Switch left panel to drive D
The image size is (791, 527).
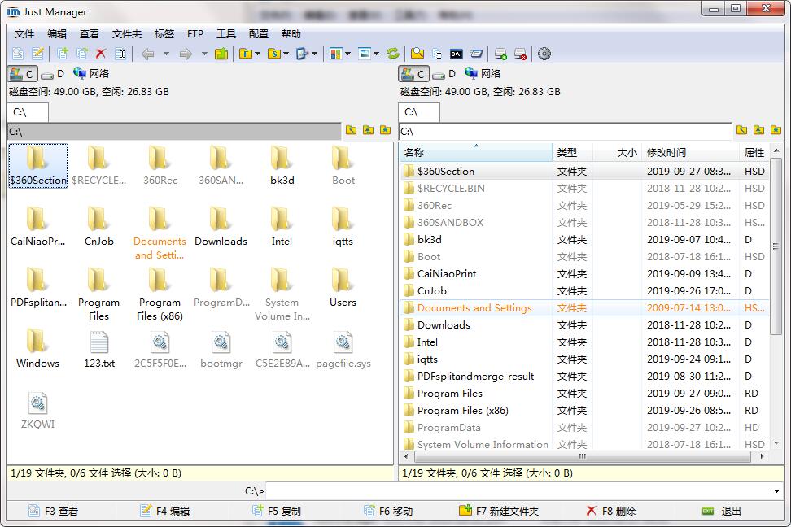point(53,74)
